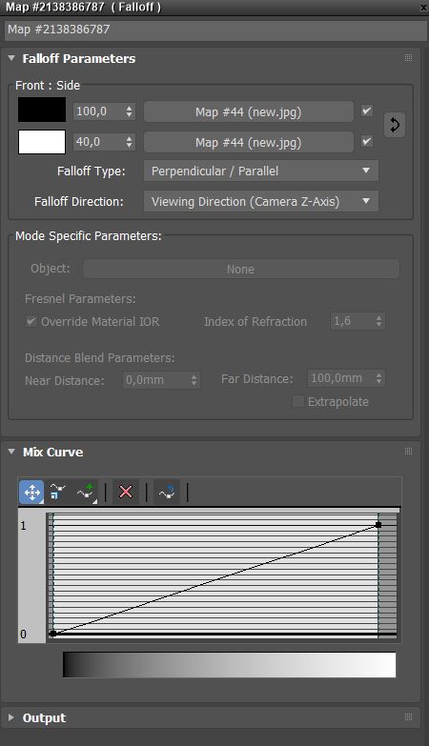The width and height of the screenshot is (429, 746).
Task: Open the second Map #44 (new.jpg) button
Action: (249, 142)
